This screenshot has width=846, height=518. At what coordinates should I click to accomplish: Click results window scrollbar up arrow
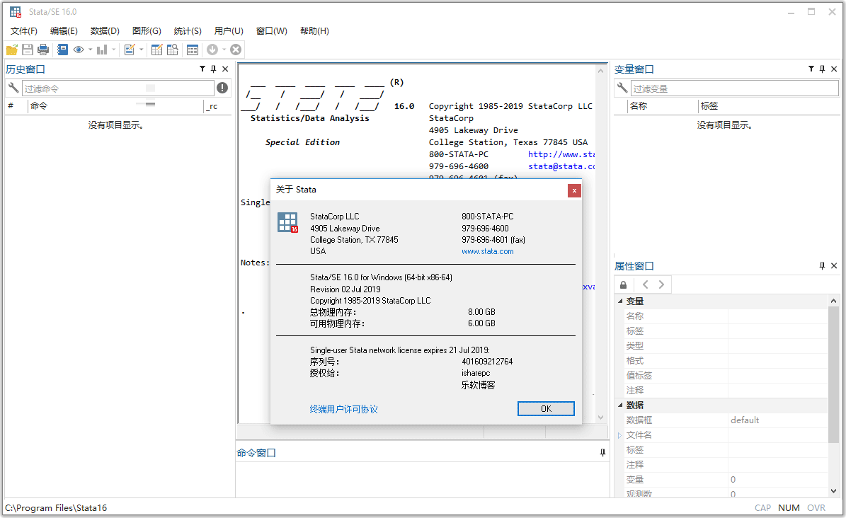(600, 71)
